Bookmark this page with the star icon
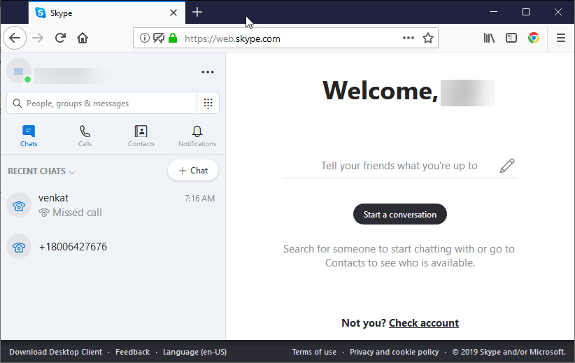 [428, 38]
